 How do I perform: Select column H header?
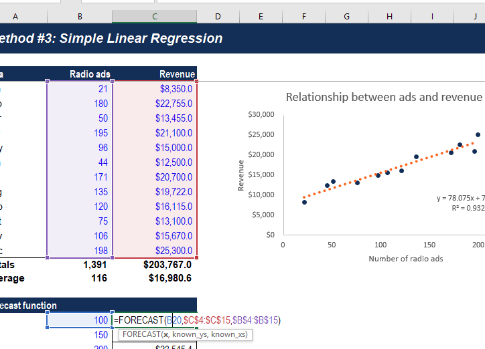[x=389, y=16]
